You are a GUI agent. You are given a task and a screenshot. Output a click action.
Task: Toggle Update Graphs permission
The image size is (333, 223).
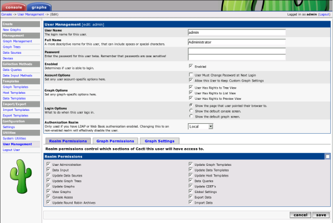(48, 186)
